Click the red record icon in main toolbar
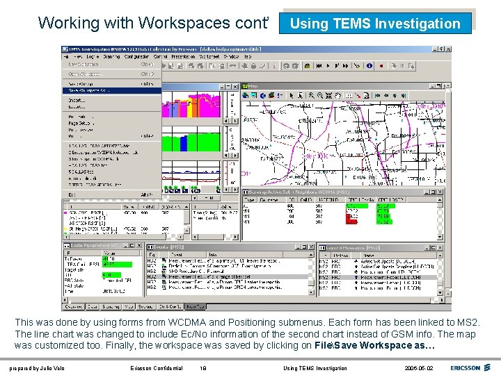501x375 pixels. coord(381,66)
